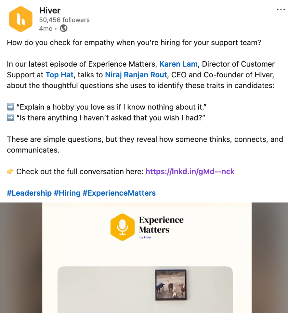Click the 50,456 followers text
The width and height of the screenshot is (288, 313).
tap(64, 20)
